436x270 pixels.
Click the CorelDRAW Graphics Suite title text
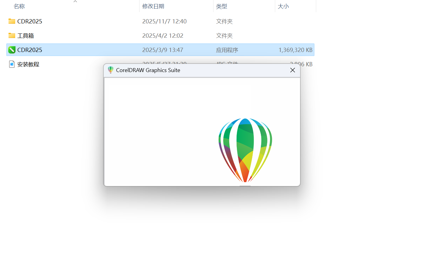pos(148,70)
